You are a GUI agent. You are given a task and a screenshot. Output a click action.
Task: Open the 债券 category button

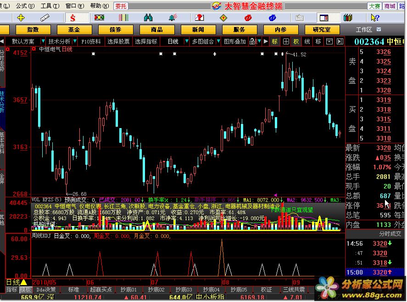(116, 29)
